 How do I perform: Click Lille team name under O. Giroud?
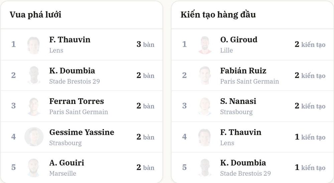(x=226, y=50)
